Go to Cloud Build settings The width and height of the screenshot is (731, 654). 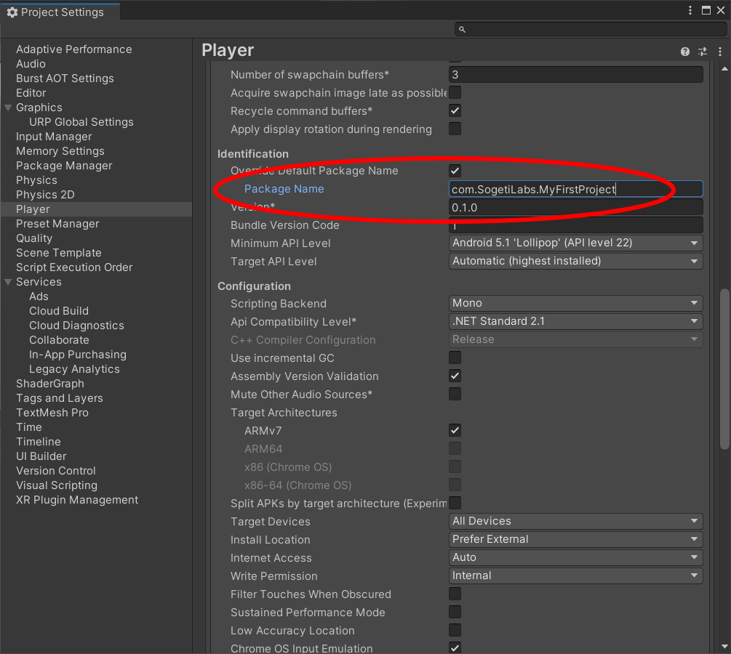click(x=59, y=311)
